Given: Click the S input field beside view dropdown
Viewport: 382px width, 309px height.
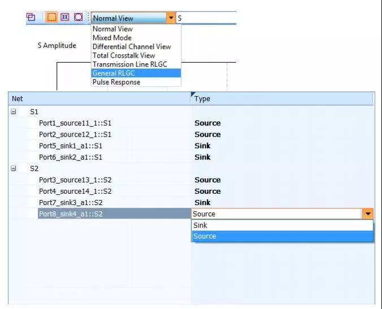Looking at the screenshot, I should pos(206,18).
